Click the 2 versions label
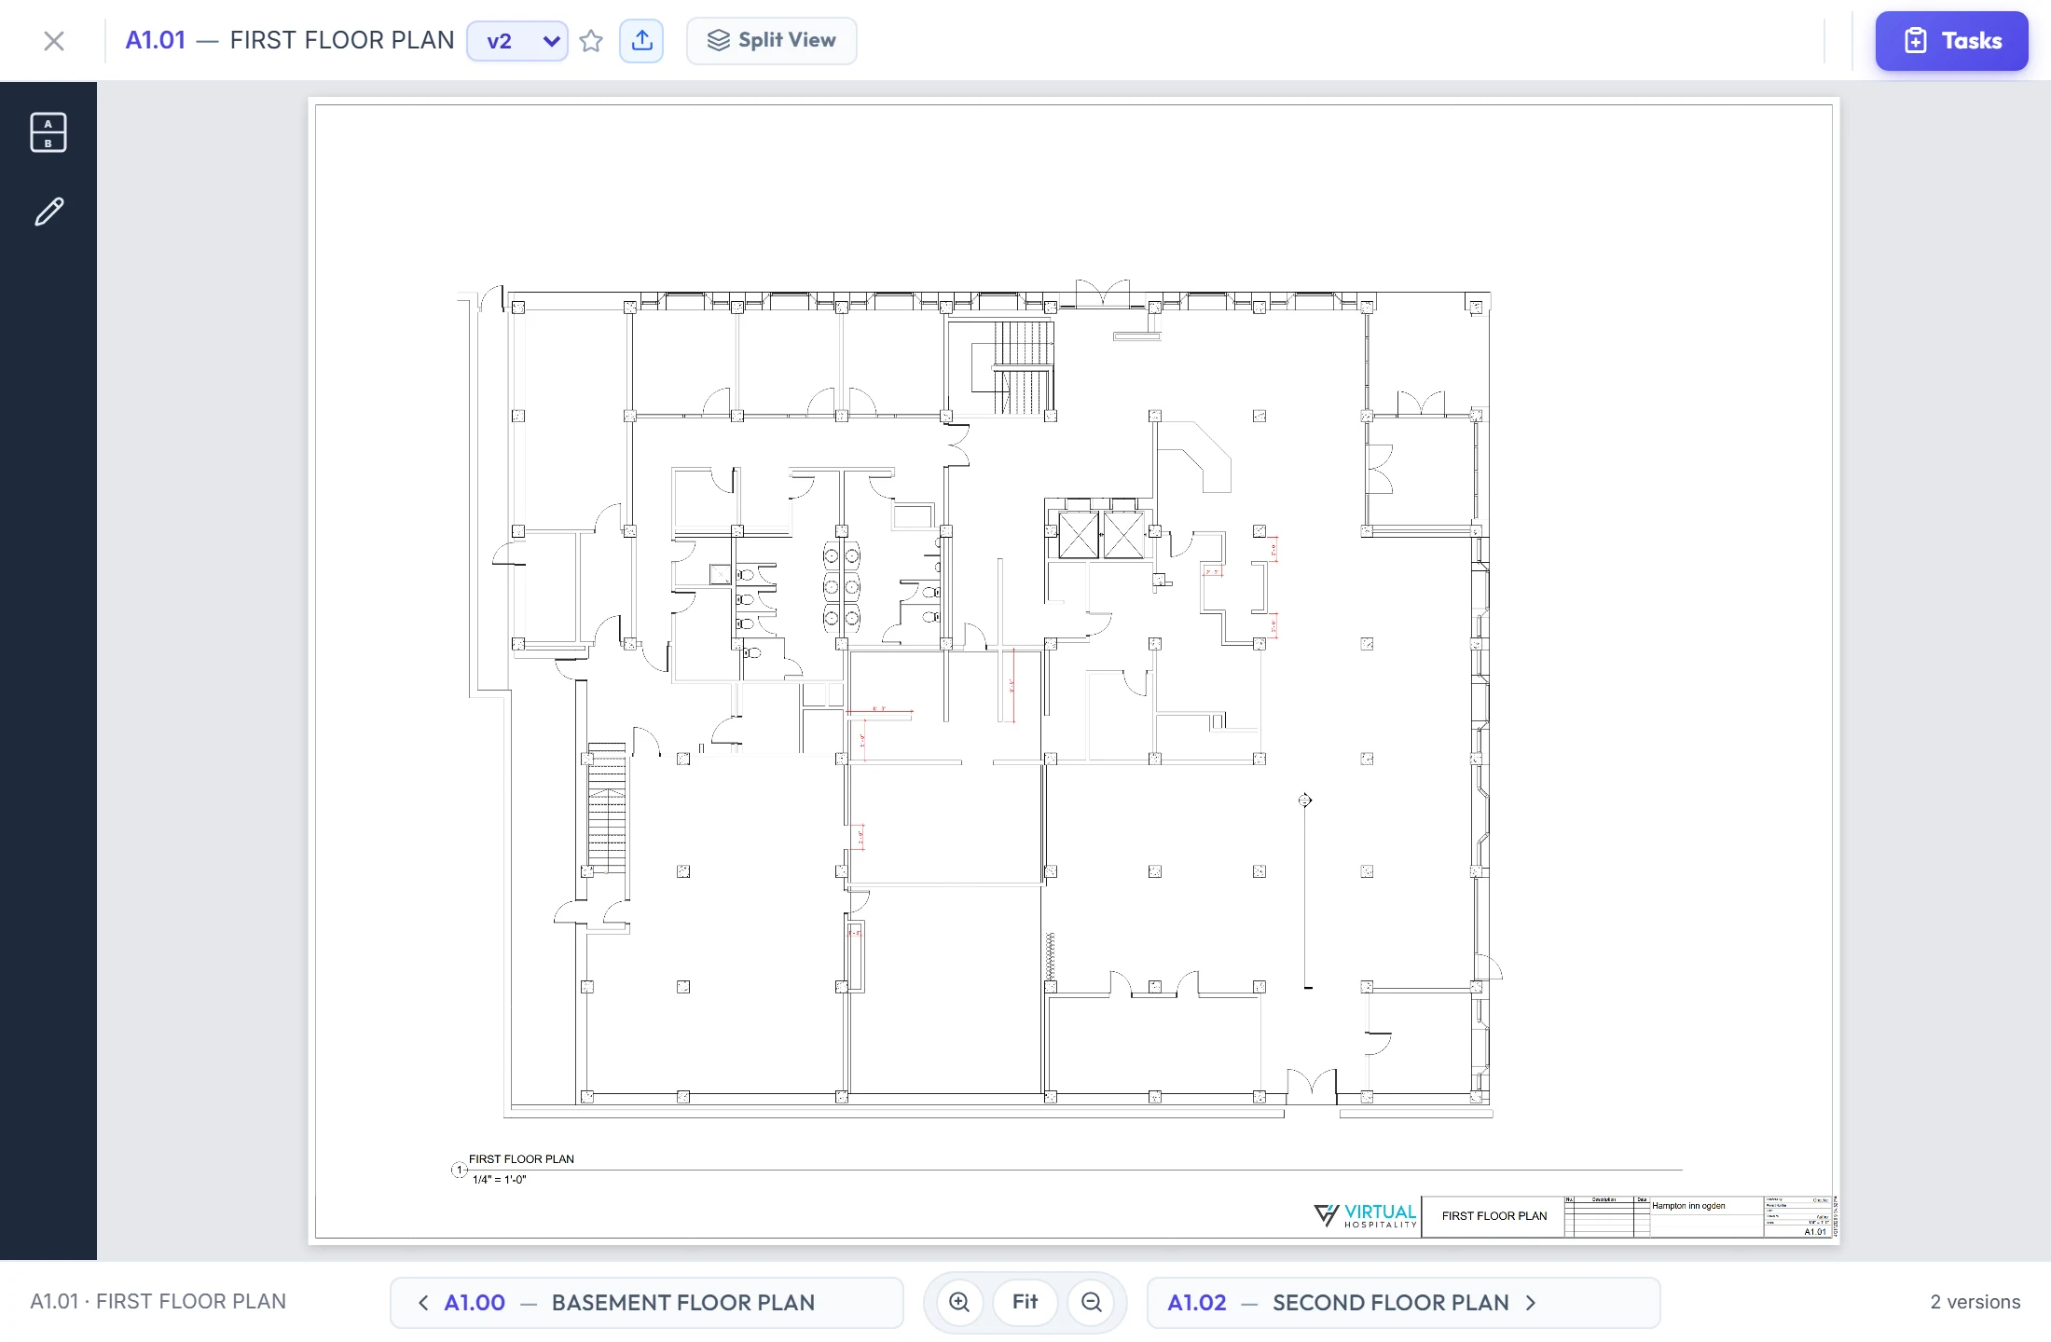Viewport: 2051px width, 1342px height. 1975,1303
